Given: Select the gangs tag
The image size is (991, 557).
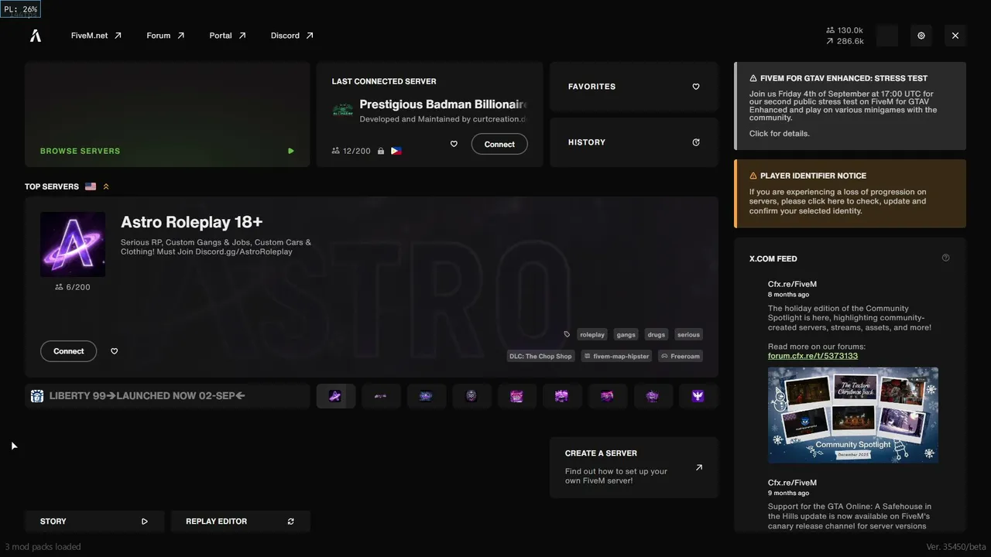Looking at the screenshot, I should [626, 335].
